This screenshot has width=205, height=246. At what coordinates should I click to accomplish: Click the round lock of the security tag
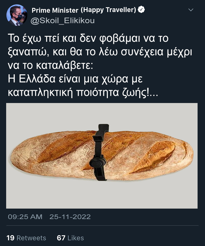tap(98, 163)
